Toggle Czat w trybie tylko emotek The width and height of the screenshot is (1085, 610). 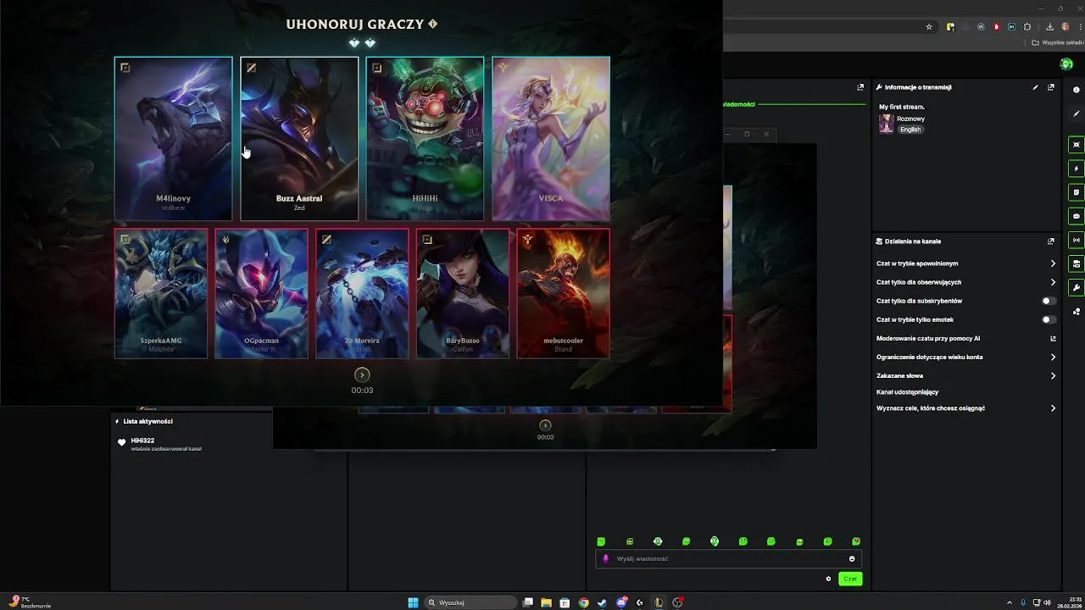(1049, 319)
